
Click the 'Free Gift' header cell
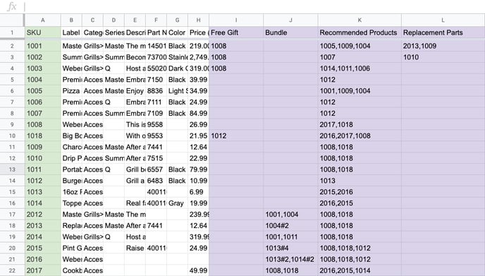(236, 32)
